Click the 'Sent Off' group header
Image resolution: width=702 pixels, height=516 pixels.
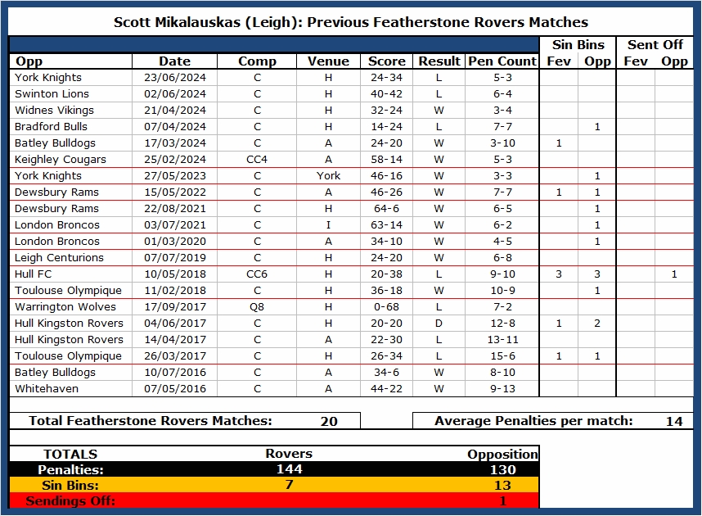[x=655, y=45]
